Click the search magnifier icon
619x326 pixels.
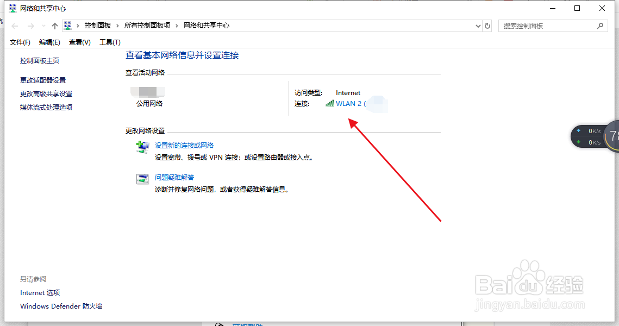(x=600, y=26)
